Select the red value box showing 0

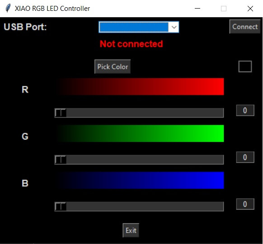pyautogui.click(x=245, y=110)
